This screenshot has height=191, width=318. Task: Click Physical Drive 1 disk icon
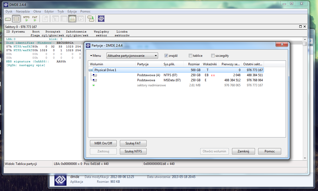pyautogui.click(x=91, y=70)
